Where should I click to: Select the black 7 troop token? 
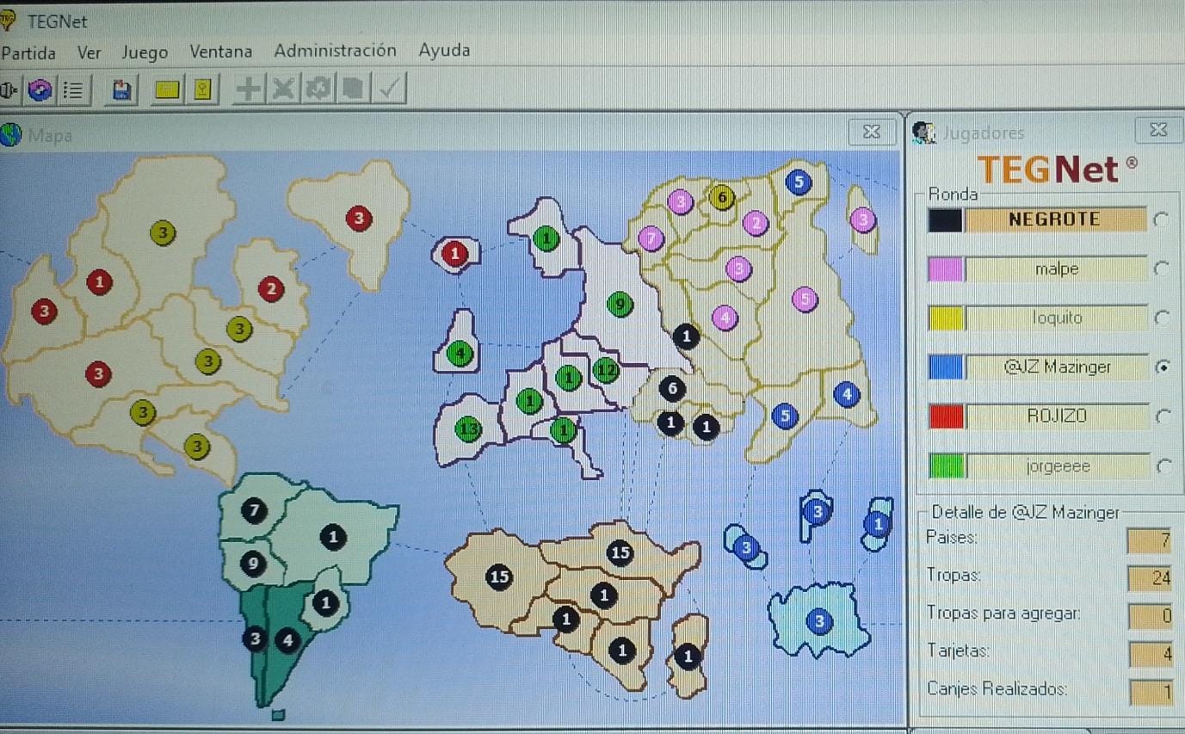pyautogui.click(x=254, y=510)
